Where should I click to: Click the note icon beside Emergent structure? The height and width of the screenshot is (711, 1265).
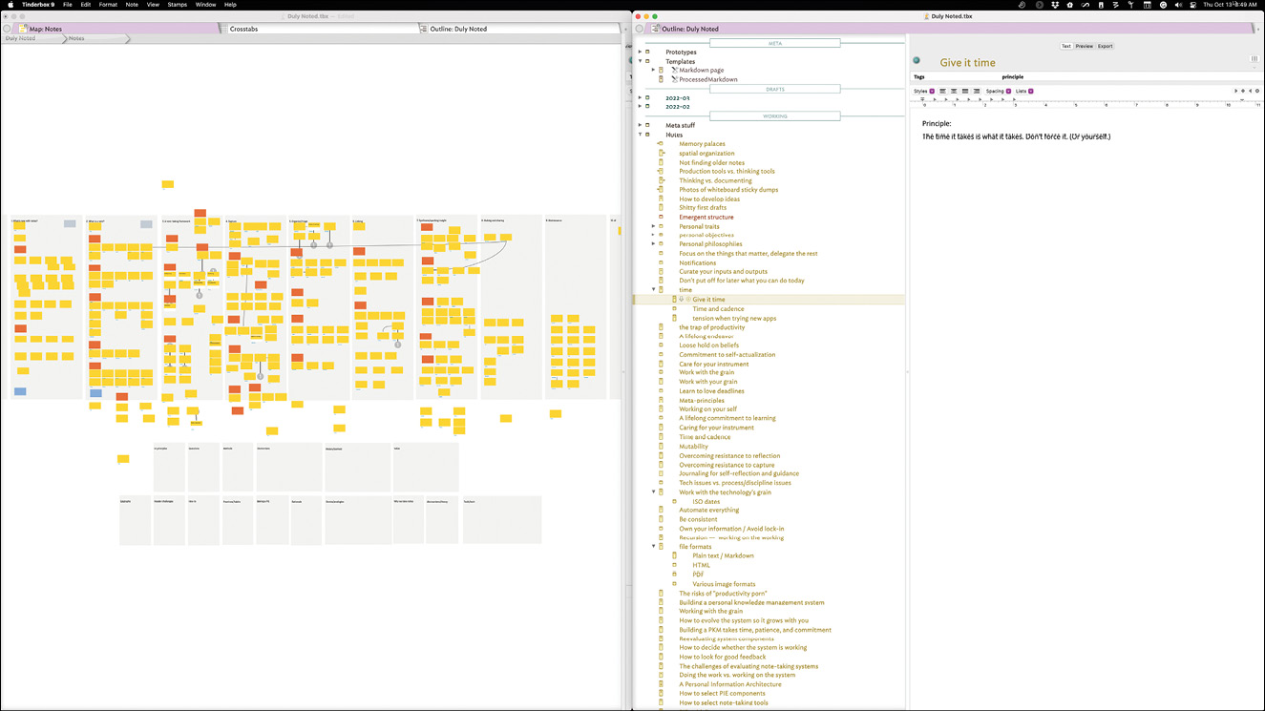pos(661,218)
